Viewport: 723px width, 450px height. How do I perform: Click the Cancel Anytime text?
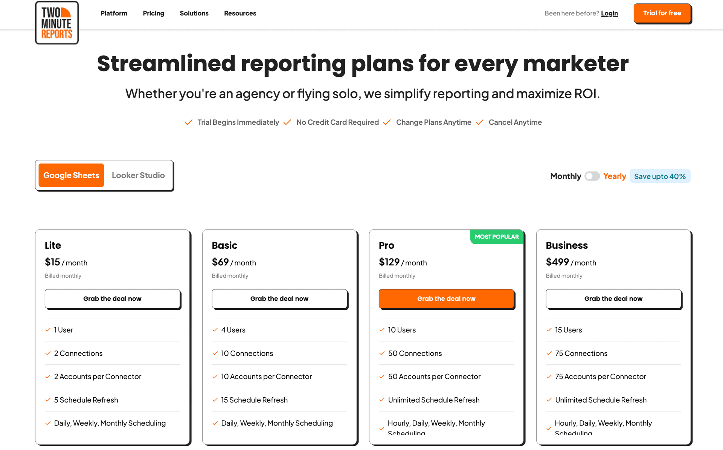[515, 122]
